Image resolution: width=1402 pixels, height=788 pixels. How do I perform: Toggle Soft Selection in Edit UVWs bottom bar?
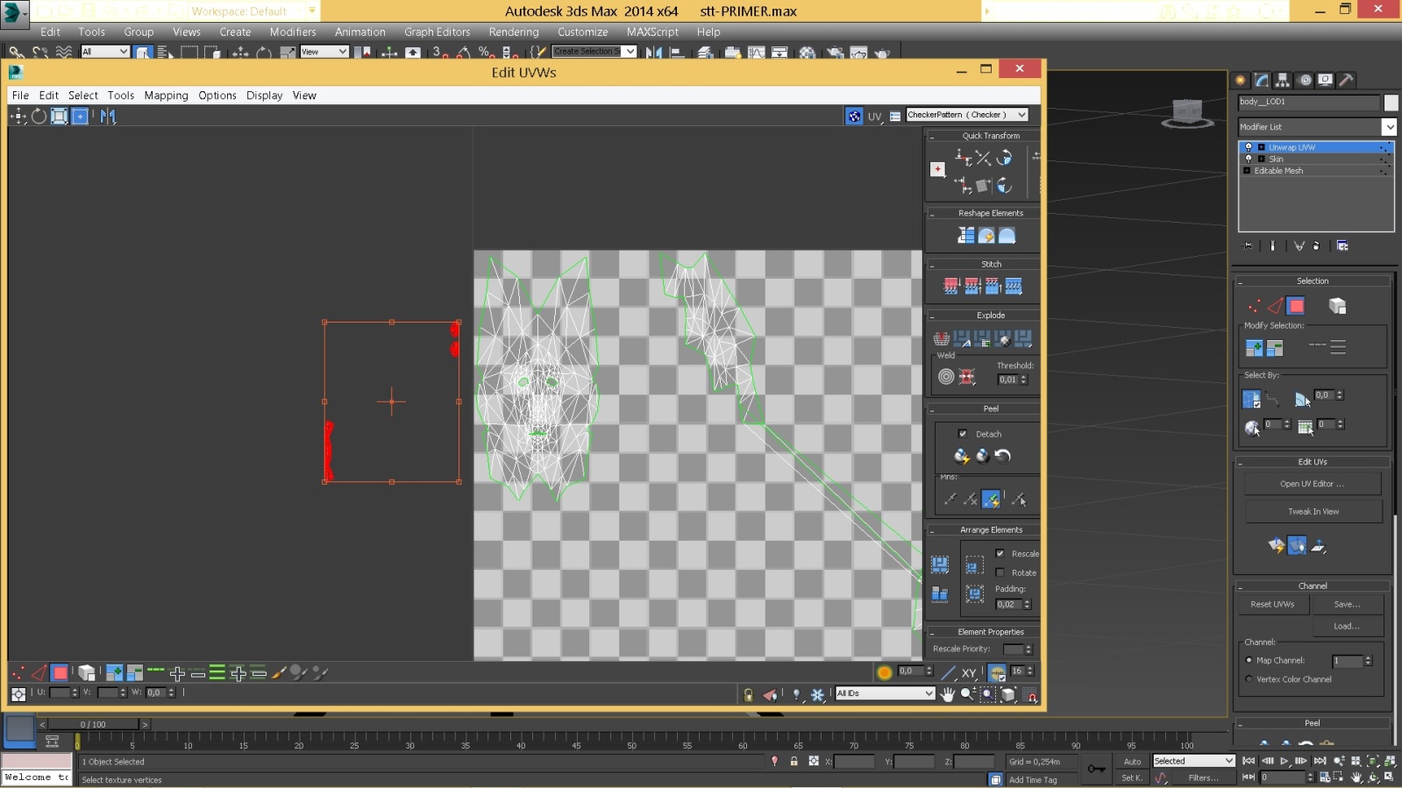(885, 672)
